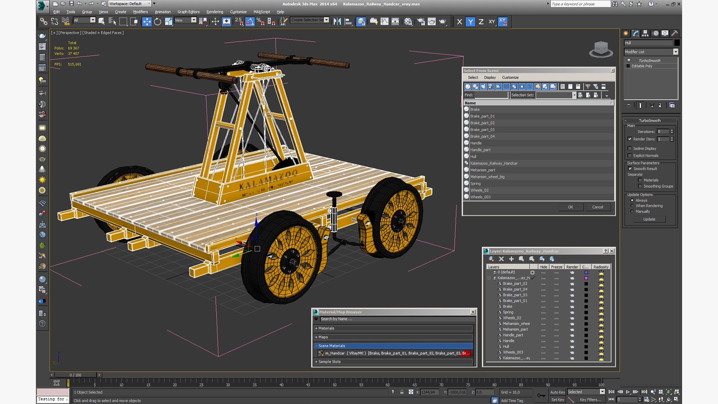Viewport: 718px width, 404px height.
Task: Open the Create tab in command panel
Action: [x=626, y=33]
